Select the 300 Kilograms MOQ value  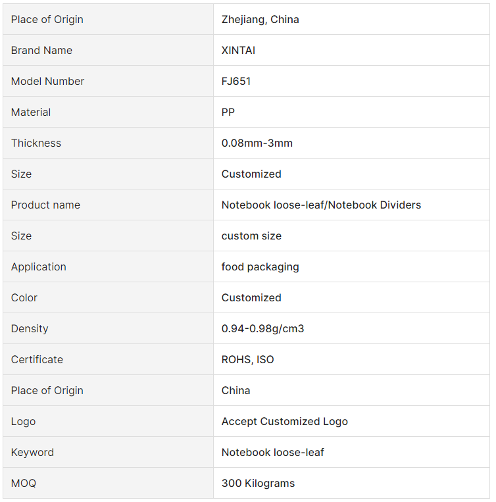258,484
